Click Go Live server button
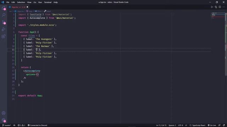This screenshot has height=127, width=227. 212,125
